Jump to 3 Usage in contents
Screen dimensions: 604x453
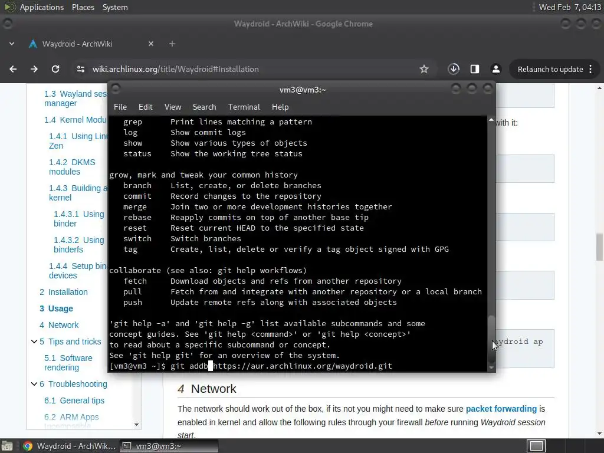tap(56, 308)
